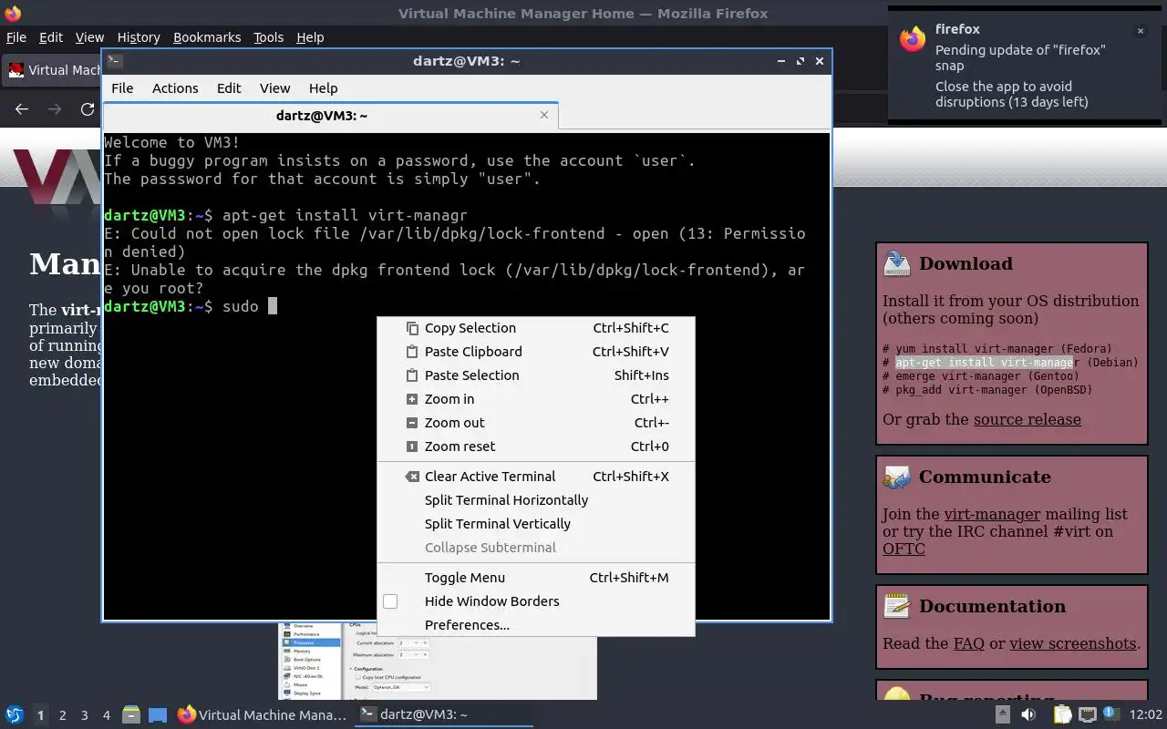Open the source release link

tap(1028, 420)
